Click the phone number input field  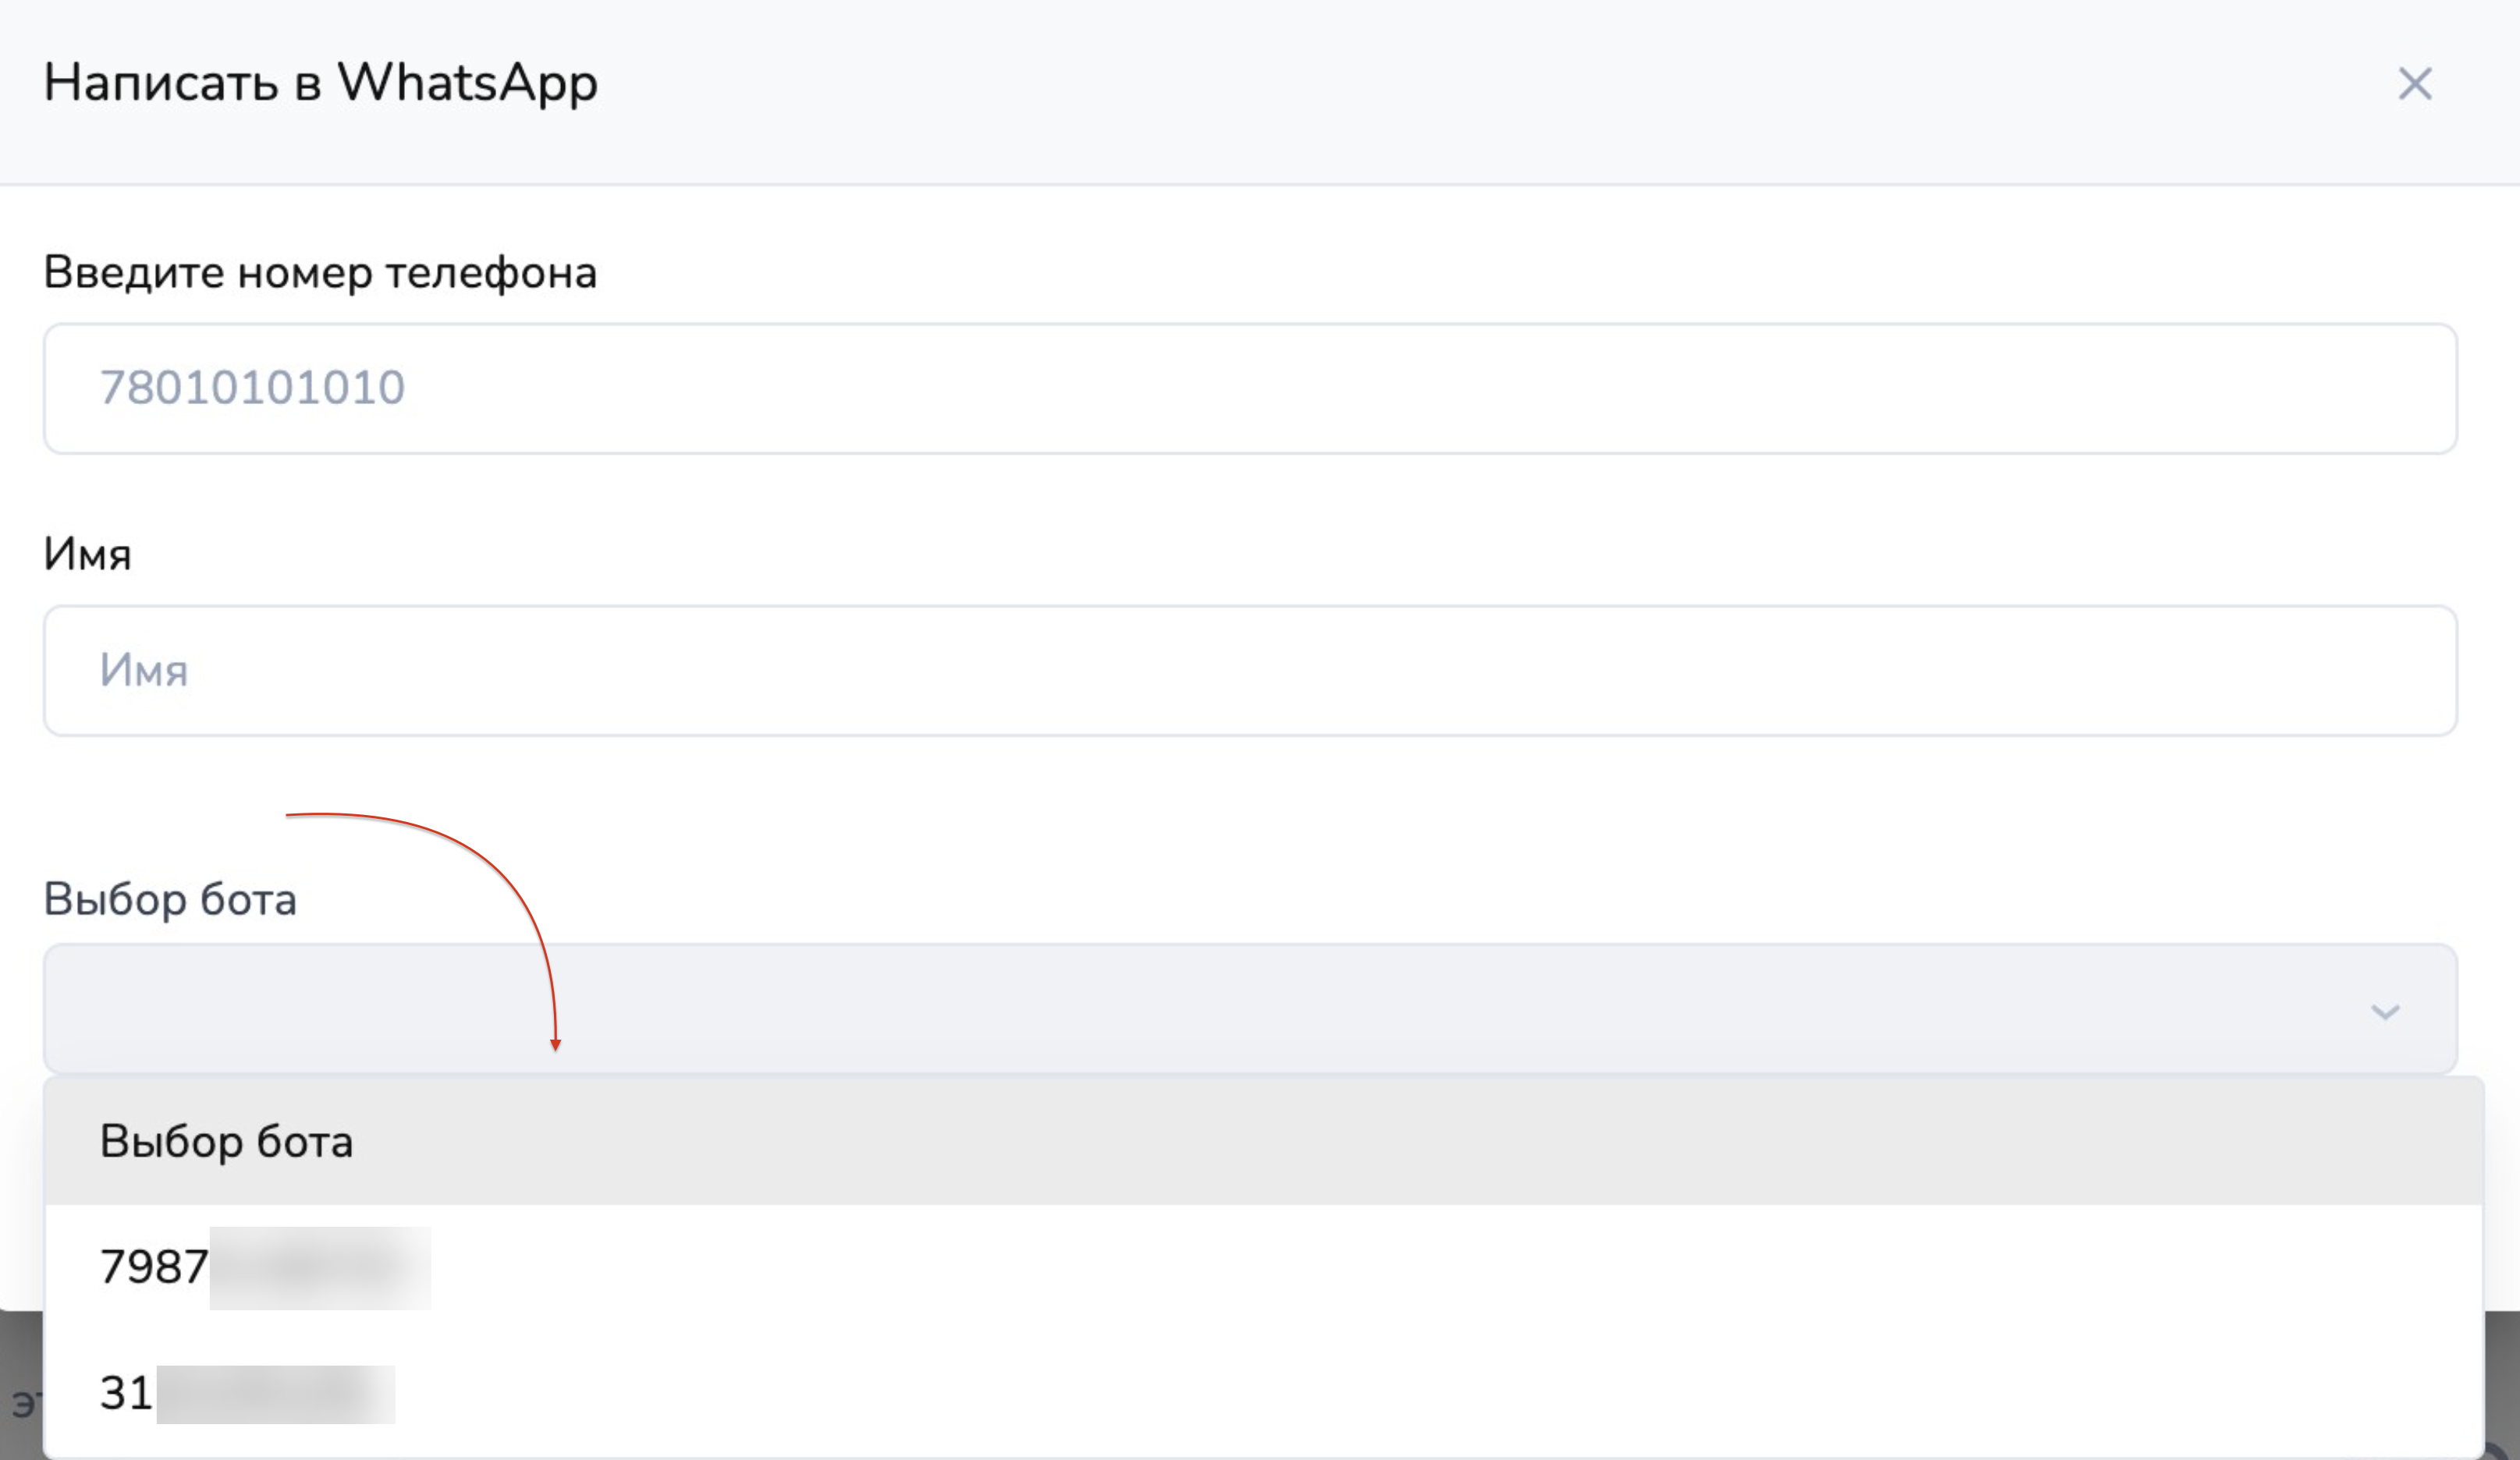click(x=1250, y=388)
